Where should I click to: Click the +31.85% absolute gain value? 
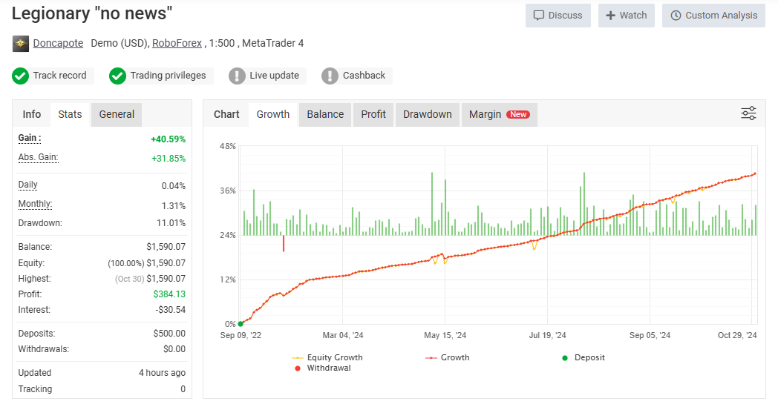tap(169, 159)
